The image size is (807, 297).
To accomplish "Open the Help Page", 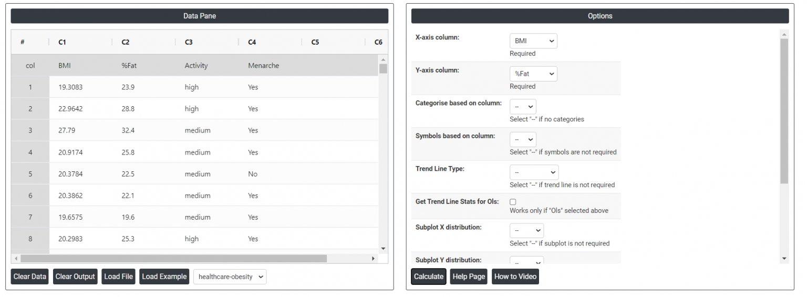I will click(469, 276).
